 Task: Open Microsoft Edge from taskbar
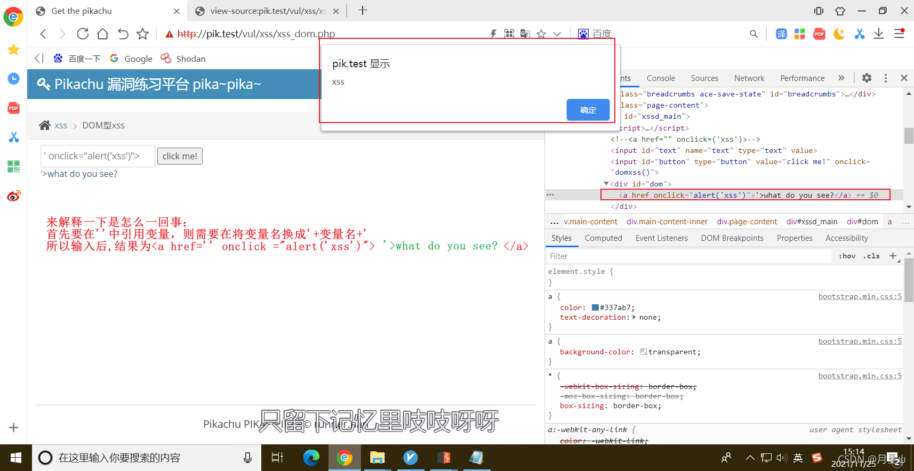311,458
